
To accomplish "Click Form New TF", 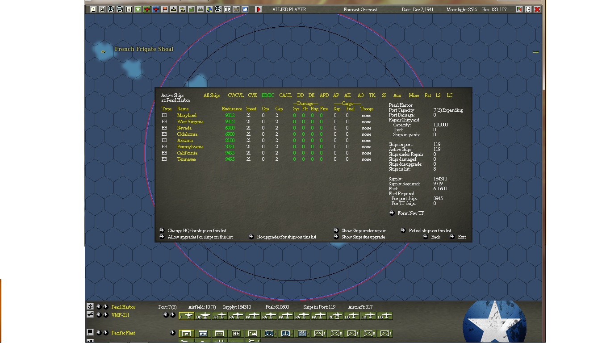I will (411, 213).
